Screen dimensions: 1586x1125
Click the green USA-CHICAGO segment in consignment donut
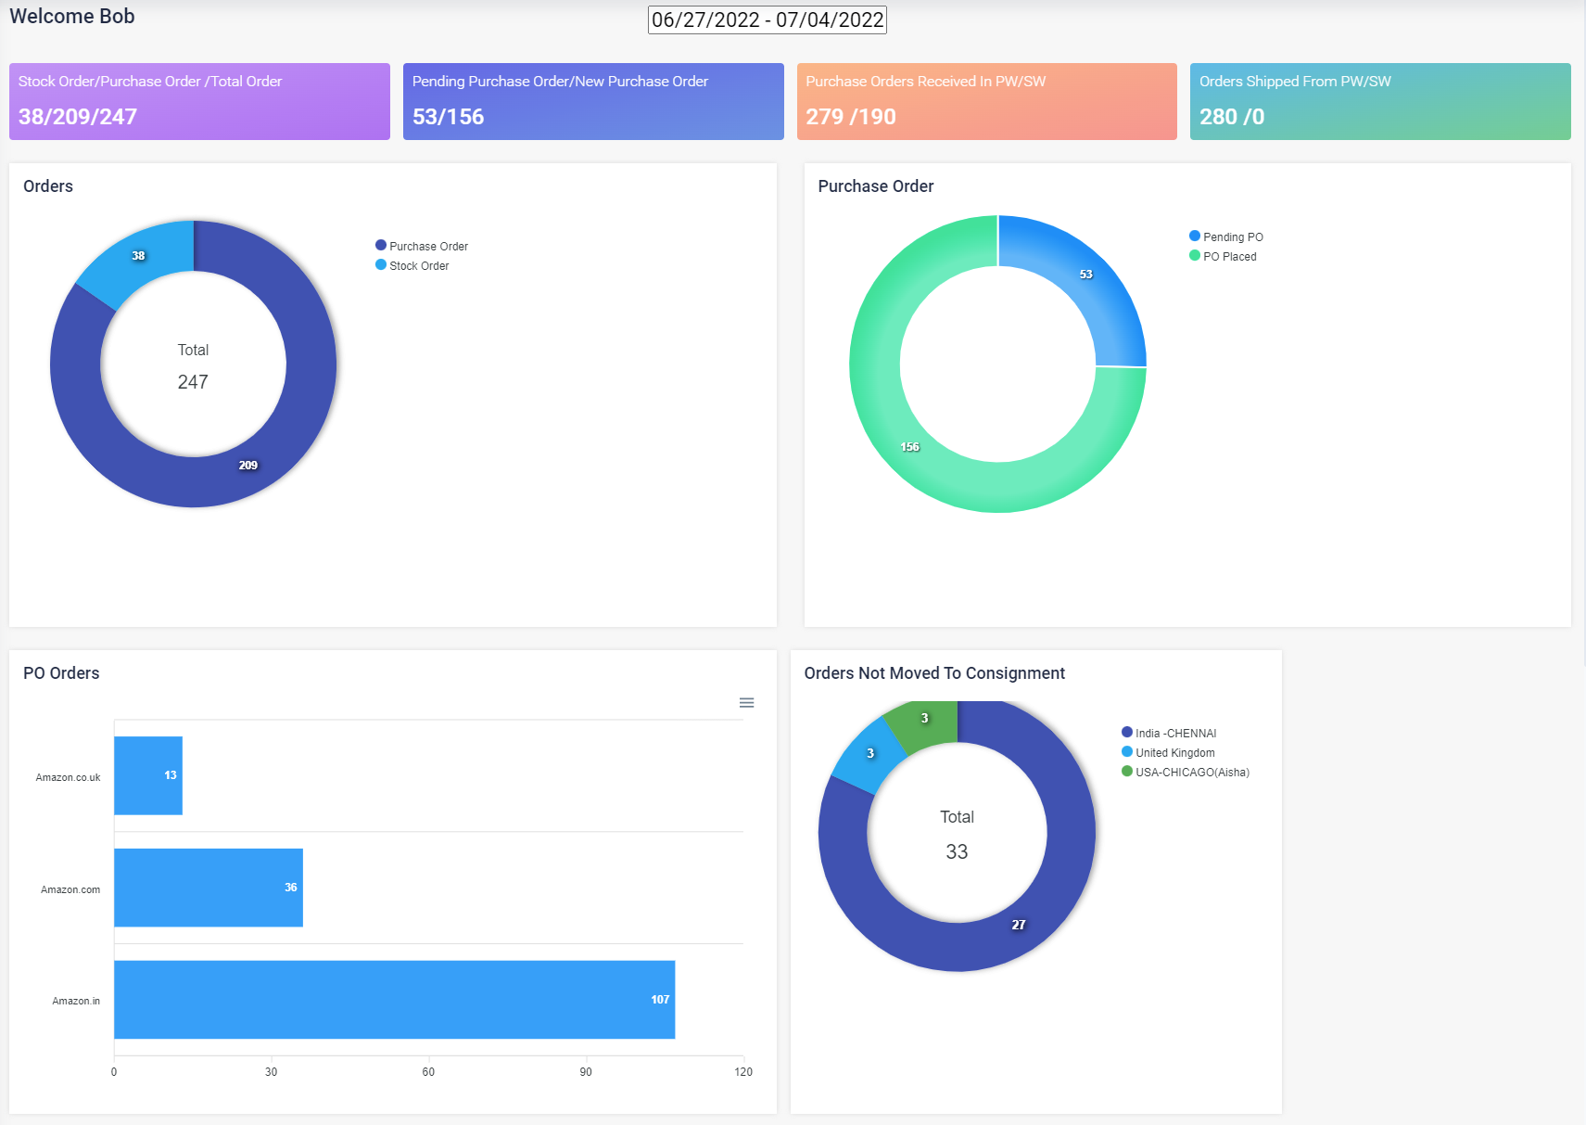pyautogui.click(x=924, y=719)
